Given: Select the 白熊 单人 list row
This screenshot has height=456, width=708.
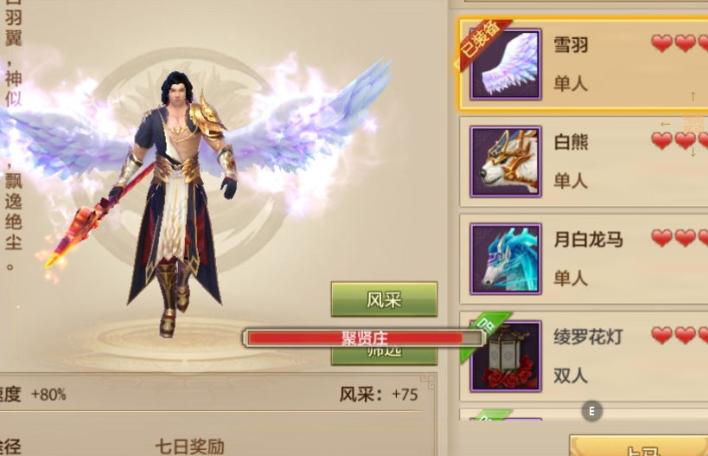Looking at the screenshot, I should pyautogui.click(x=584, y=161).
